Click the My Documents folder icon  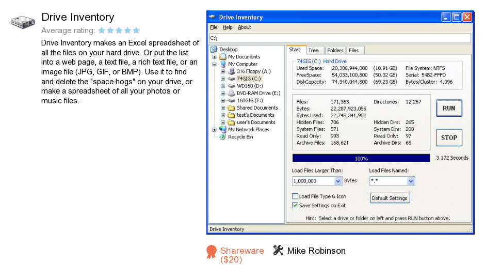[223, 57]
